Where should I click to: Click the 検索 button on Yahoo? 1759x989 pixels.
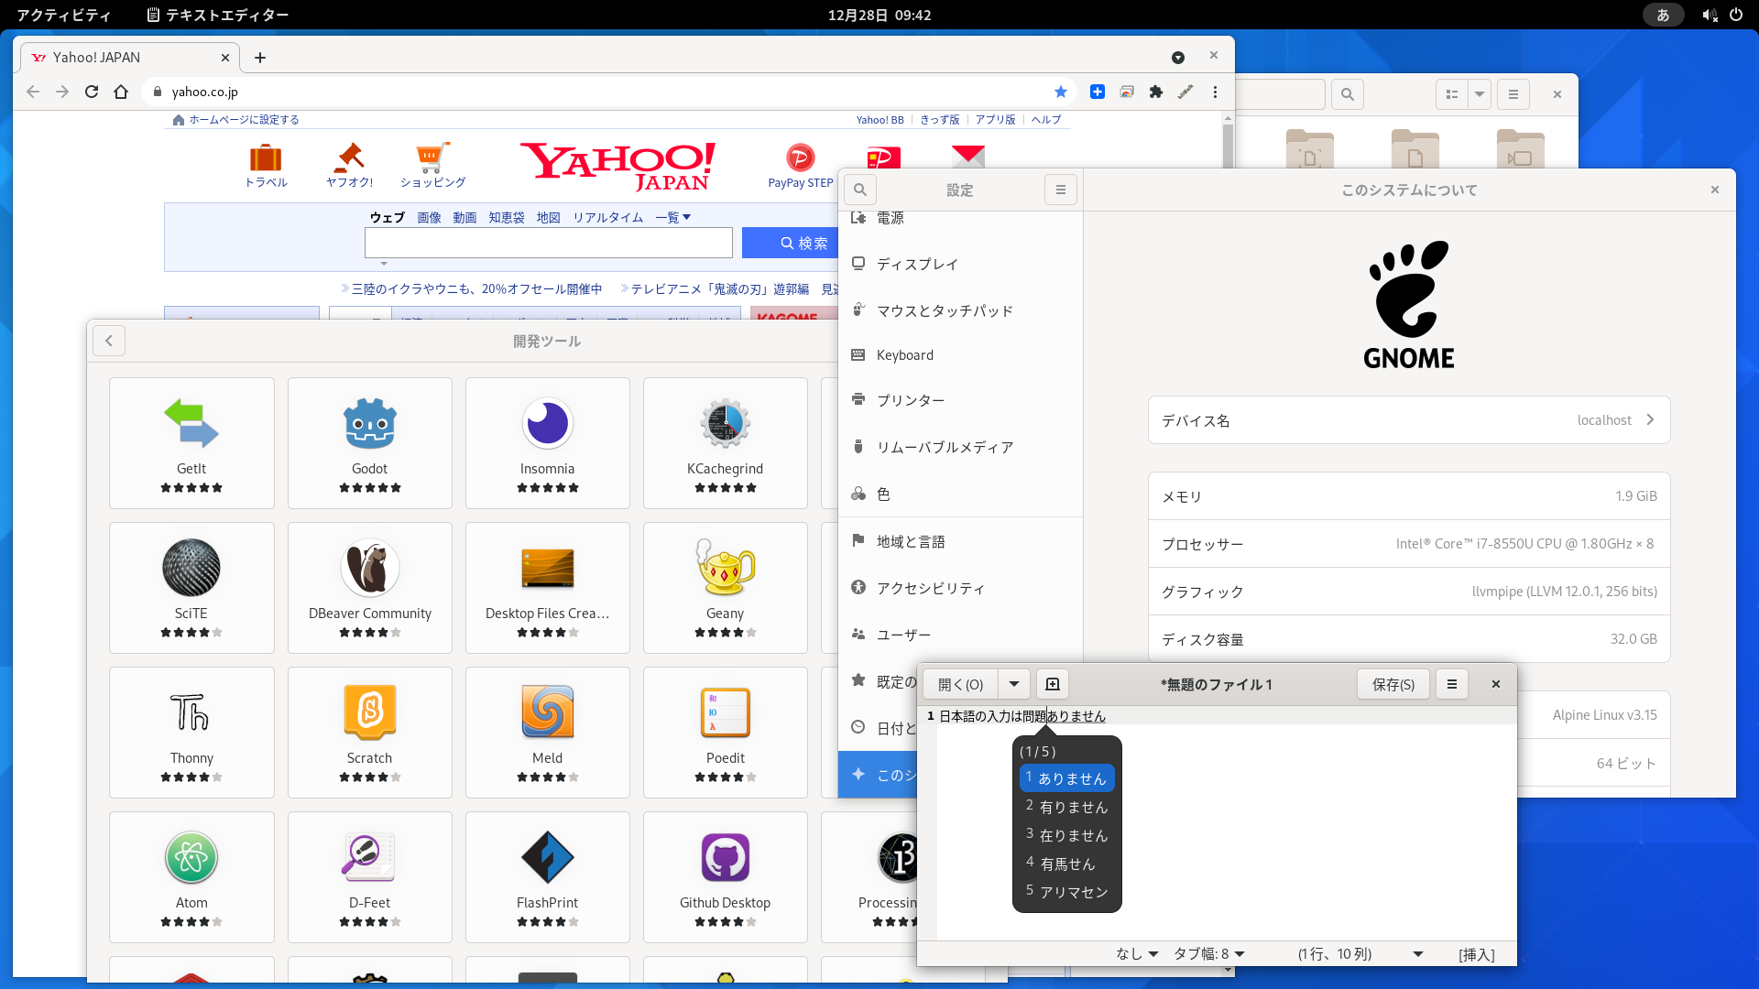pyautogui.click(x=791, y=243)
